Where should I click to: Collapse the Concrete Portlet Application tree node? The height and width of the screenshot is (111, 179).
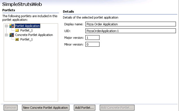[x=6, y=35]
